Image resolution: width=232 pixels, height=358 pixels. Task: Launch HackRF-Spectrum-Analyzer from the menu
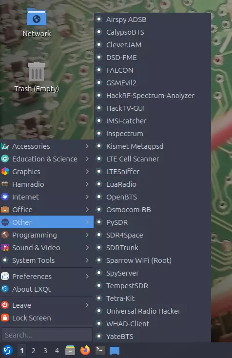153,96
